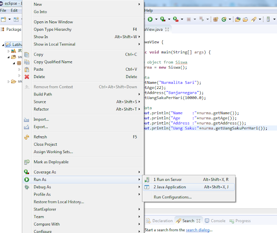
Task: Click the Debug As bug icon
Action: [x=27, y=187]
